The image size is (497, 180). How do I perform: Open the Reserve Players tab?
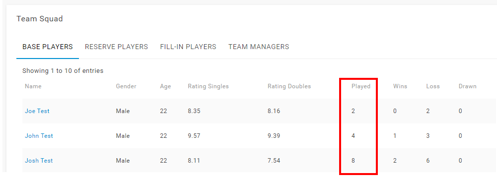116,47
